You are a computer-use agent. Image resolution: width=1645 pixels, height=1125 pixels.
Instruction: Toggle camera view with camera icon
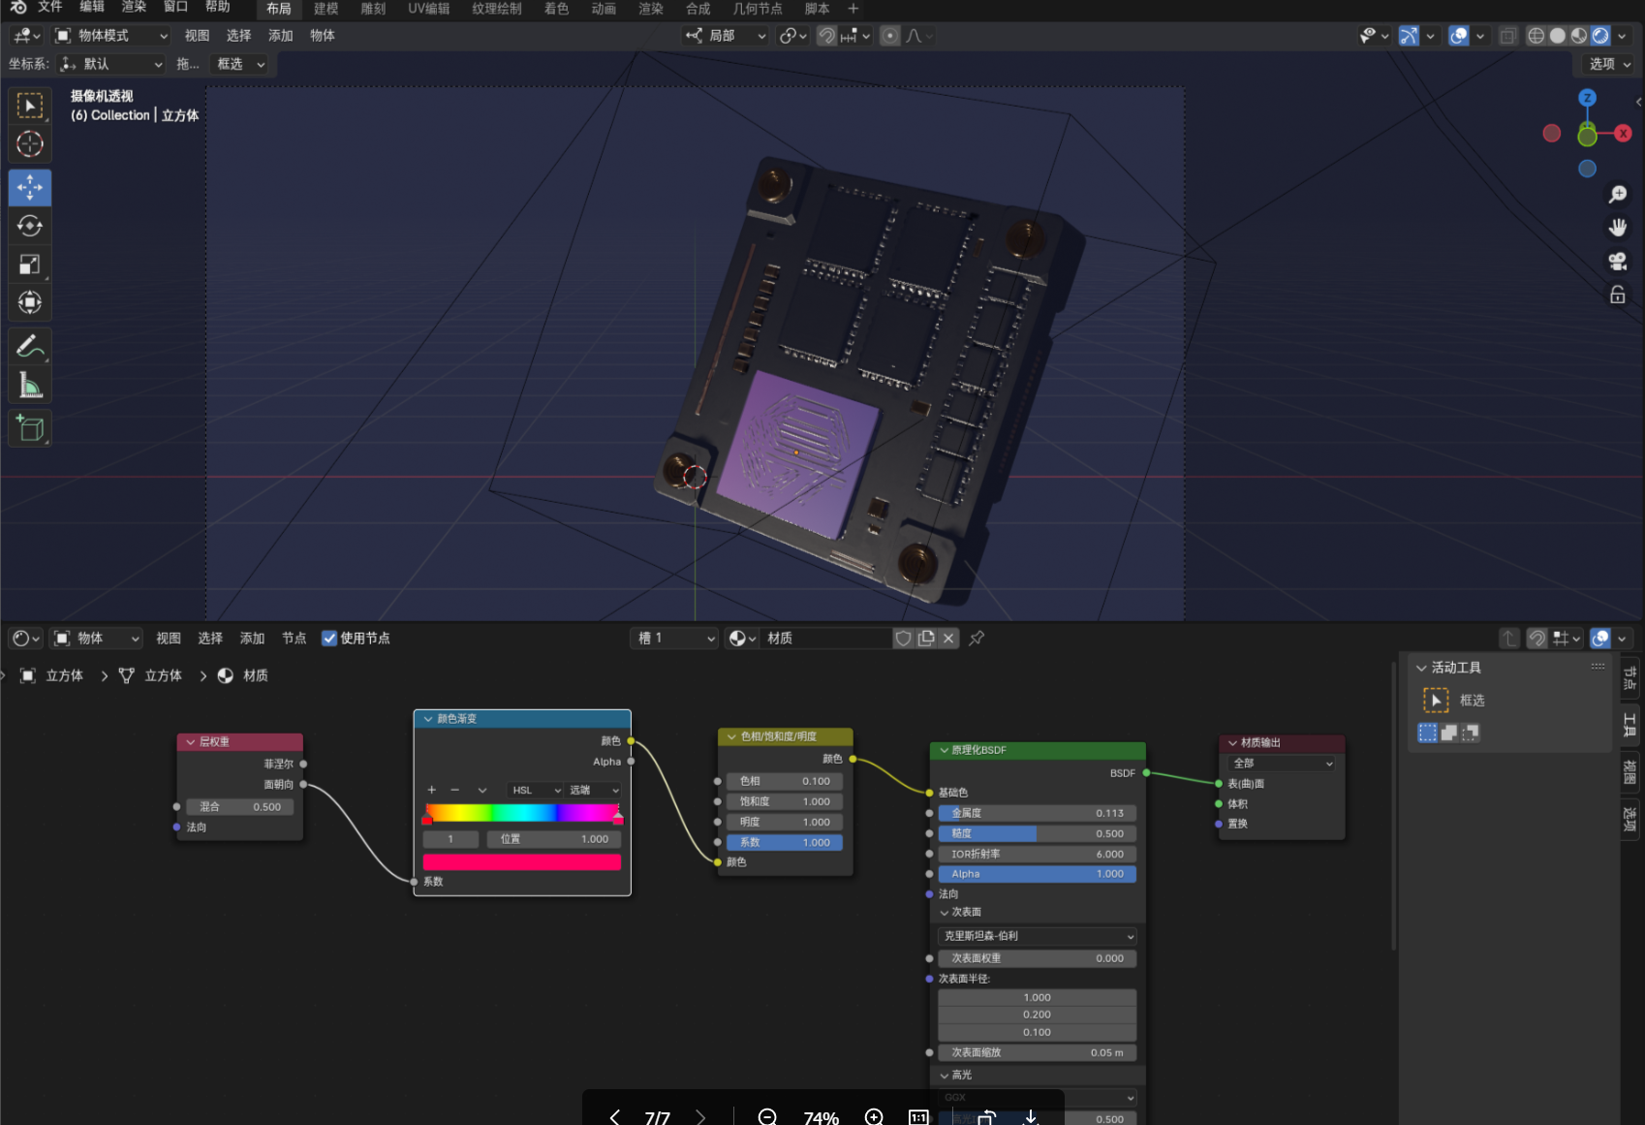[1617, 261]
